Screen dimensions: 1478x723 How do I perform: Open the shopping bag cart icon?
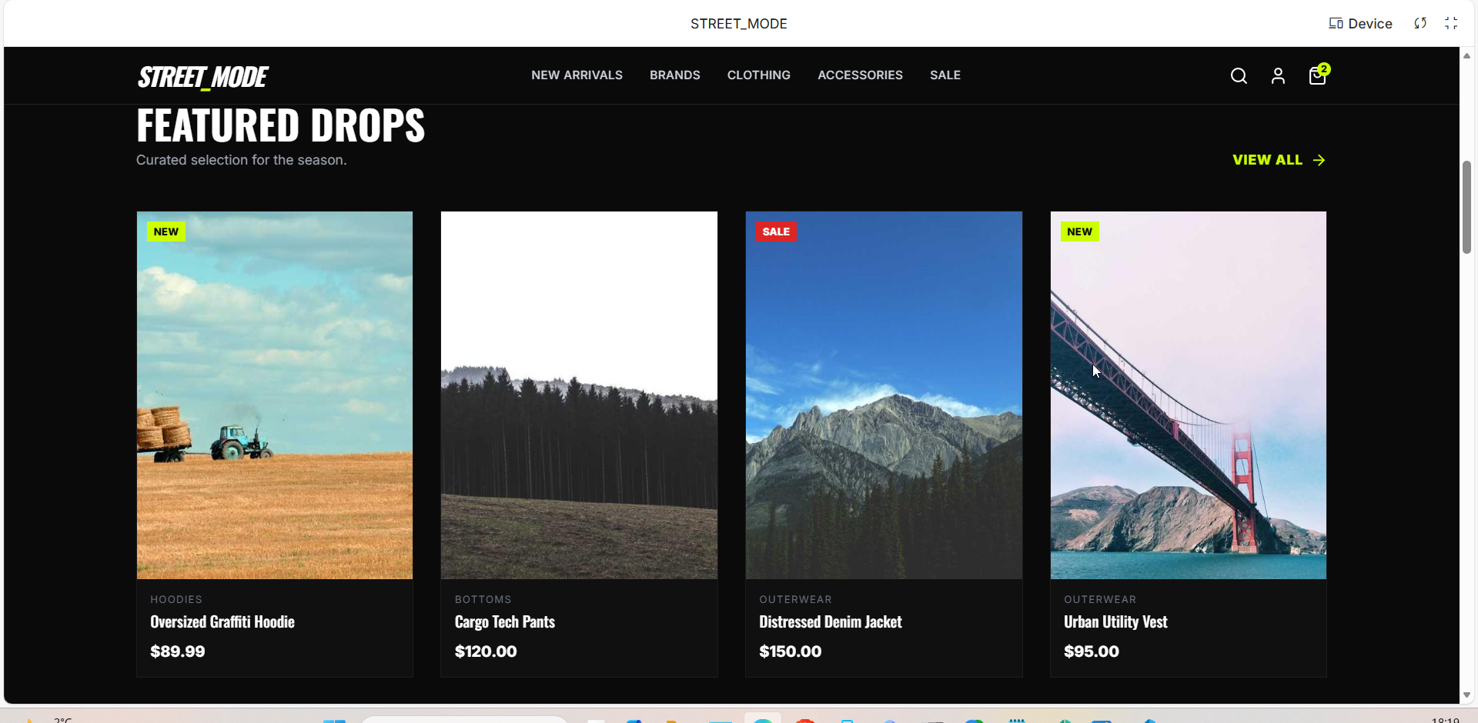pos(1318,75)
